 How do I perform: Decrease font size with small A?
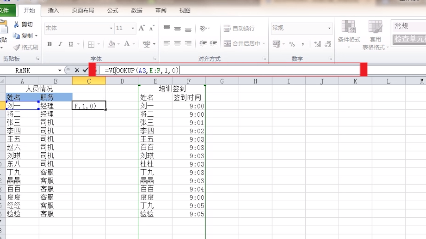click(x=152, y=28)
